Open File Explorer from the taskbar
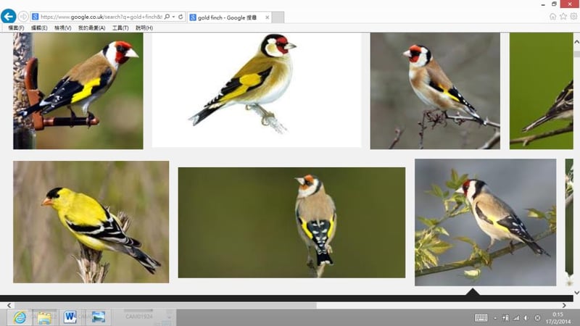The width and height of the screenshot is (580, 326). pos(45,317)
